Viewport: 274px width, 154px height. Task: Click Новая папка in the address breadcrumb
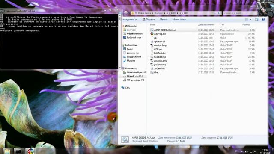coord(144,13)
